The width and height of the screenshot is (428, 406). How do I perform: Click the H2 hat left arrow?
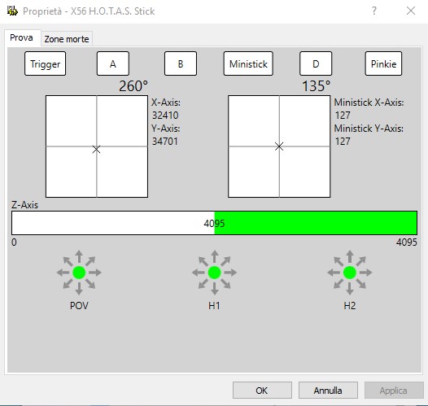click(x=334, y=273)
